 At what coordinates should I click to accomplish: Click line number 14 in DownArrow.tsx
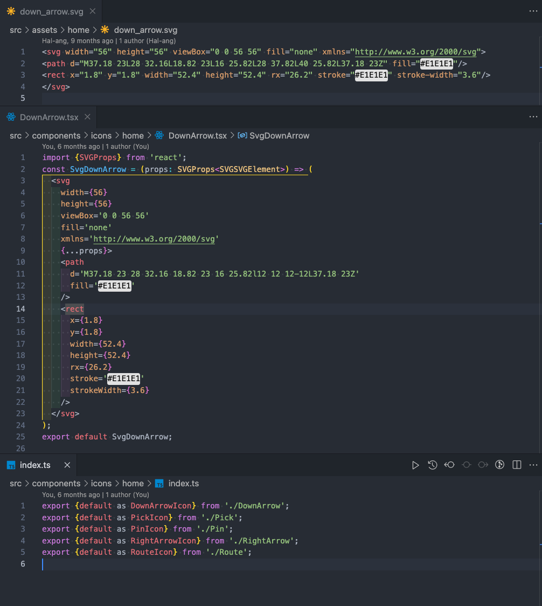coord(20,309)
